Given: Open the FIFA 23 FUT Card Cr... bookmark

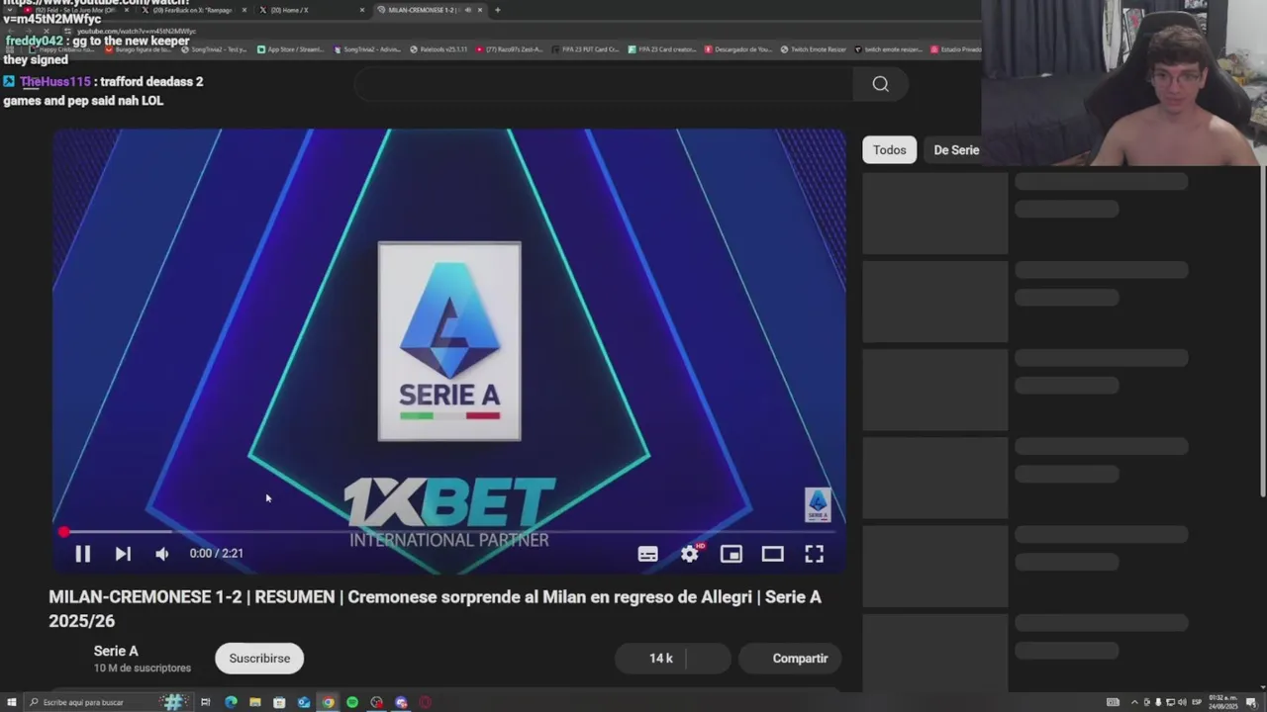Looking at the screenshot, I should (585, 49).
